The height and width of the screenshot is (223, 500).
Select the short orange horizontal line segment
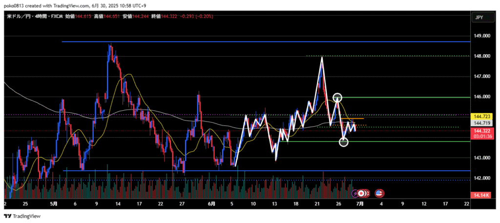(353, 119)
